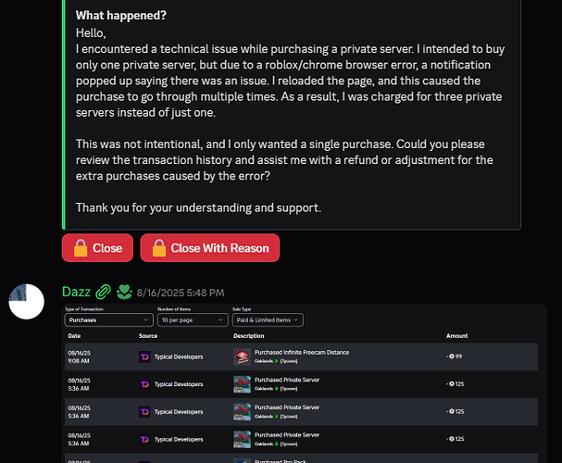Click the Date column header
The height and width of the screenshot is (463, 562).
point(74,336)
